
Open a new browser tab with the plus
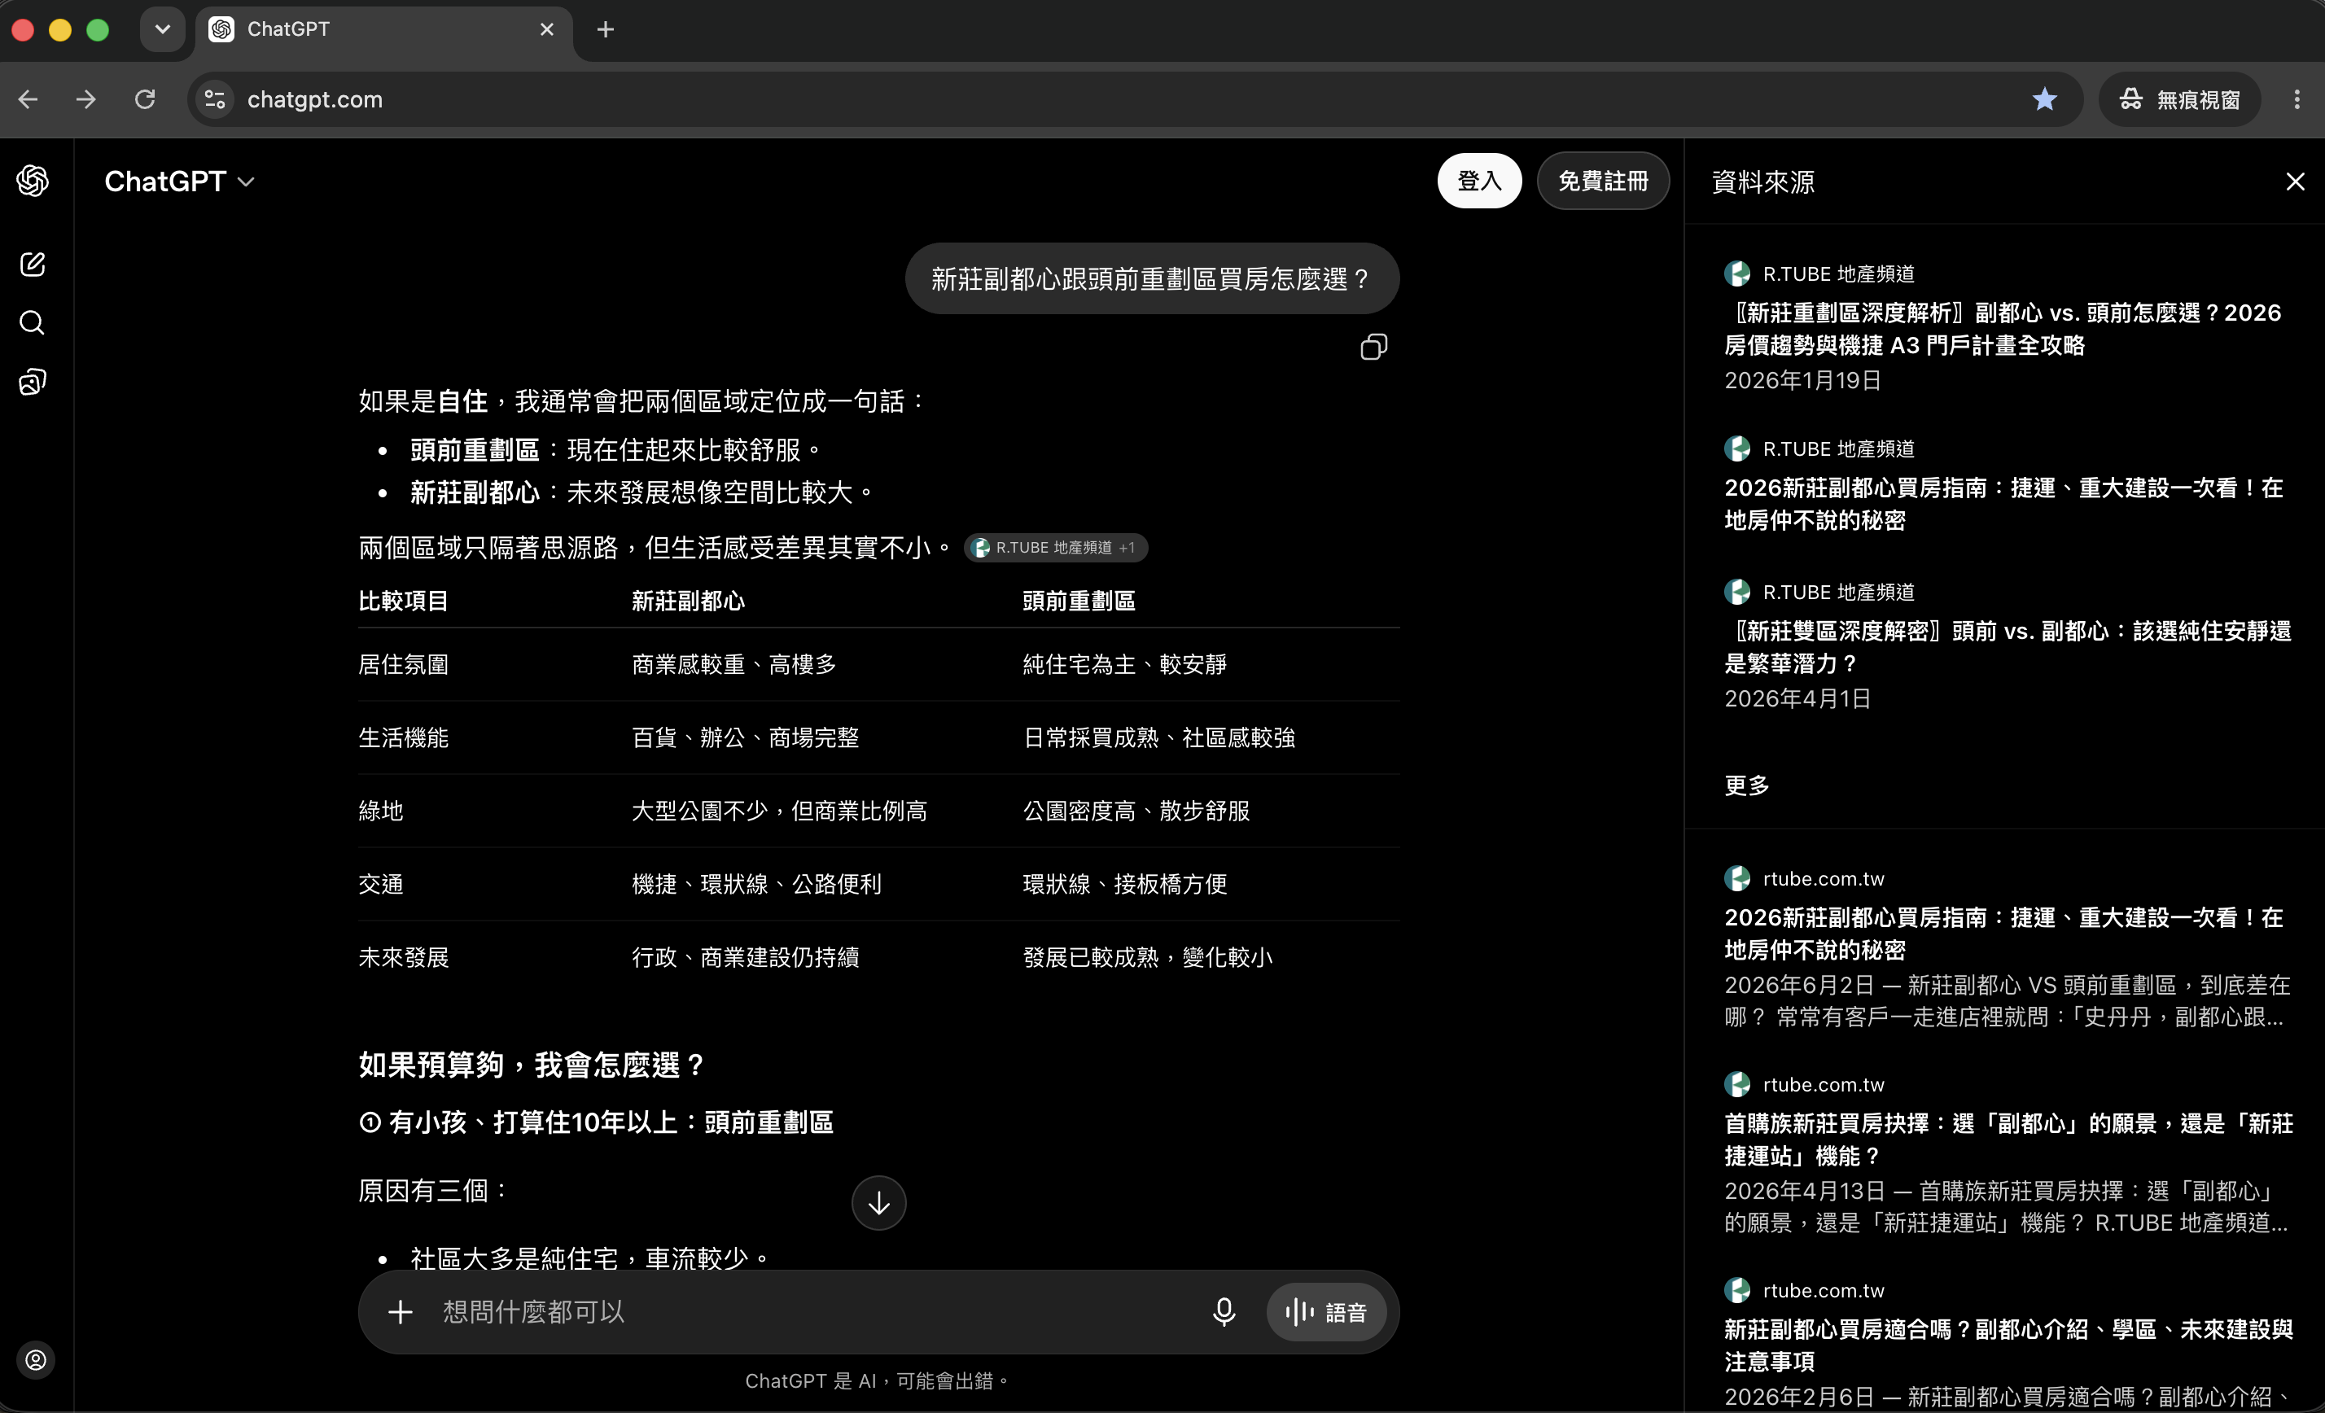[606, 29]
